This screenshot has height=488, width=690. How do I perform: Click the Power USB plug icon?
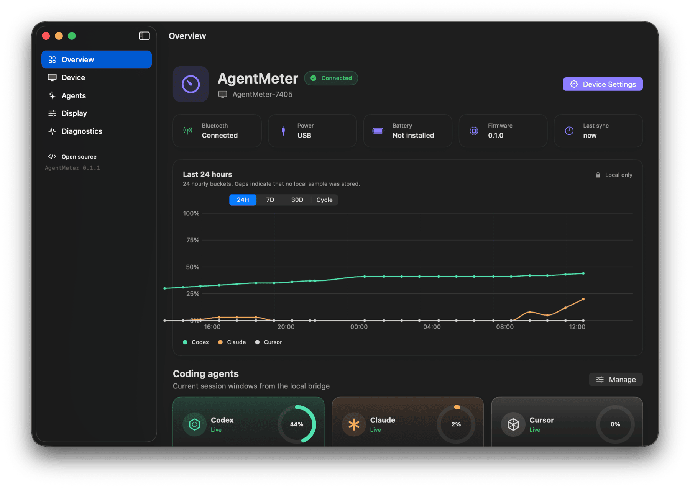(x=283, y=131)
